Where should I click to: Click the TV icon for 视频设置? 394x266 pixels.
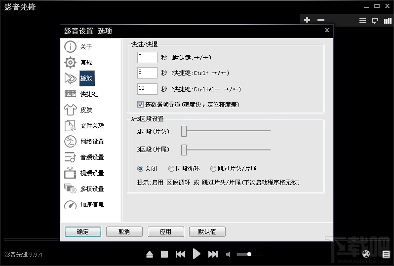[x=70, y=173]
